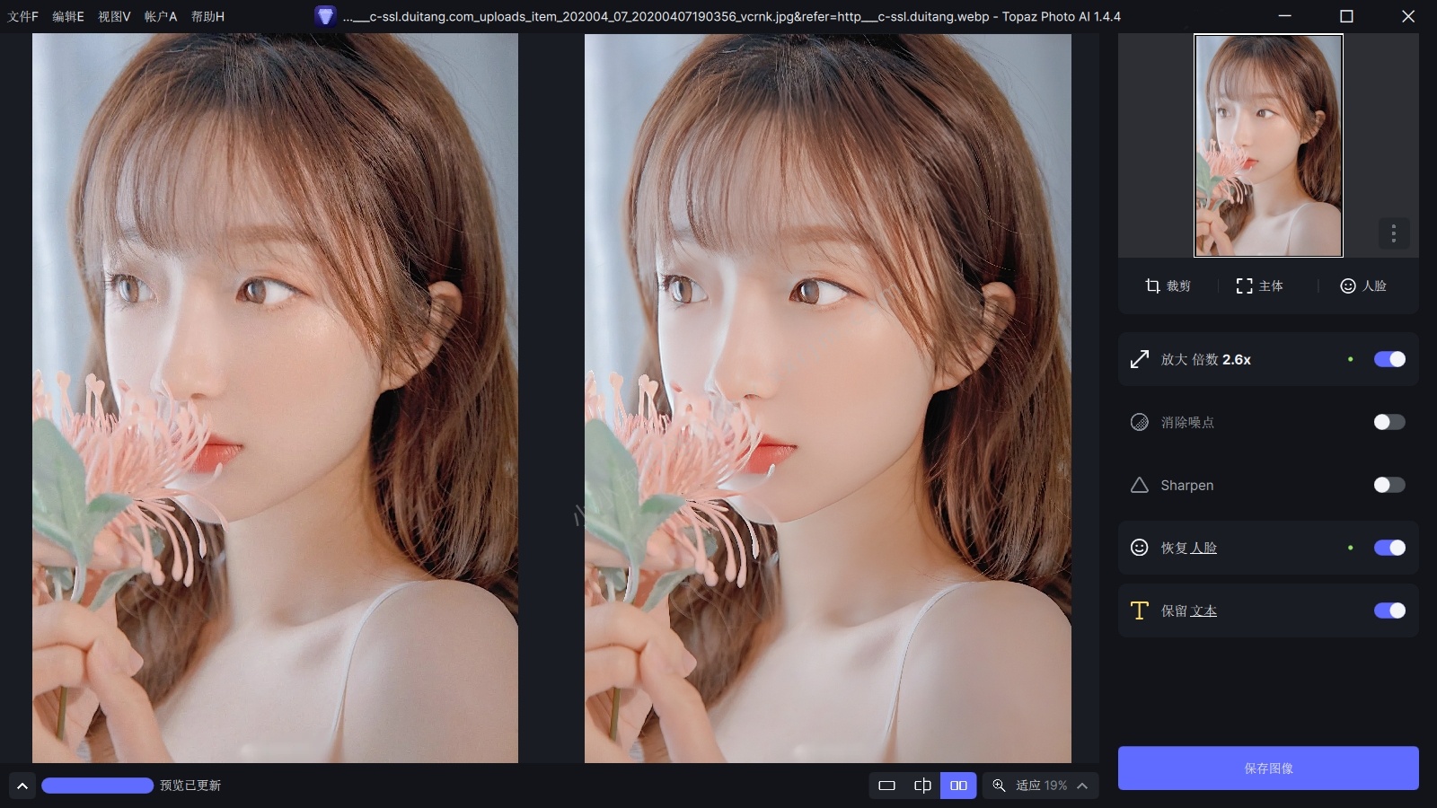Expand the bottom-left status panel chevron
1437x808 pixels.
point(22,786)
